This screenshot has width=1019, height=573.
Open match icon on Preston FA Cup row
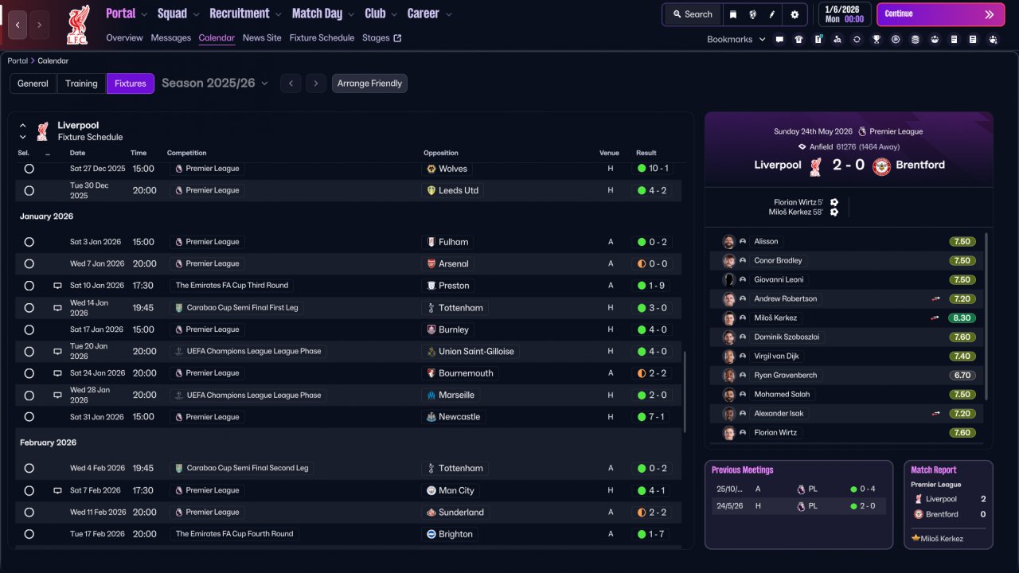(x=57, y=286)
